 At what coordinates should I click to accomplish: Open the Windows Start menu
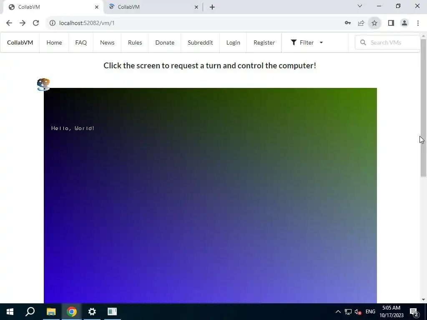click(10, 312)
